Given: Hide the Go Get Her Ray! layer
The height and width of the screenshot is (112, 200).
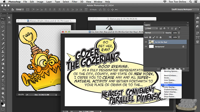Looking at the screenshot, I should [x=146, y=42].
